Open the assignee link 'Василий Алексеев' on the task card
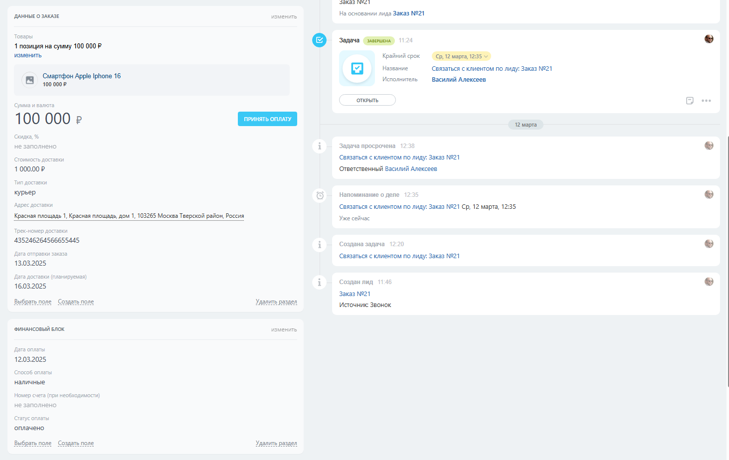Image resolution: width=729 pixels, height=460 pixels. point(459,79)
